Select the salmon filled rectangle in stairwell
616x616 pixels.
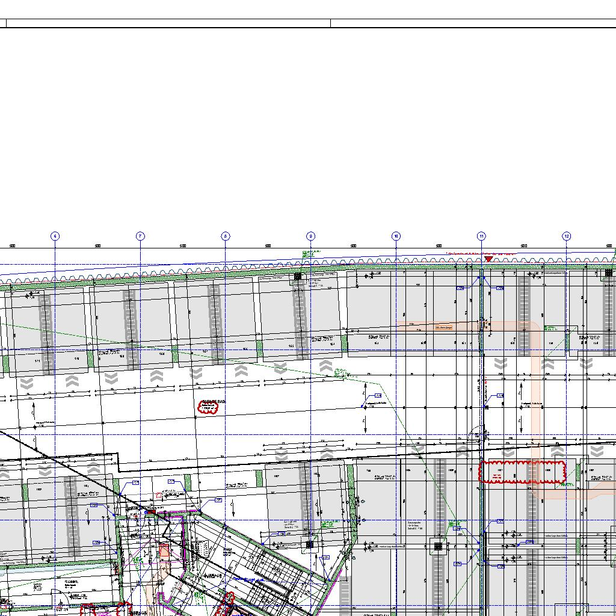click(x=164, y=551)
